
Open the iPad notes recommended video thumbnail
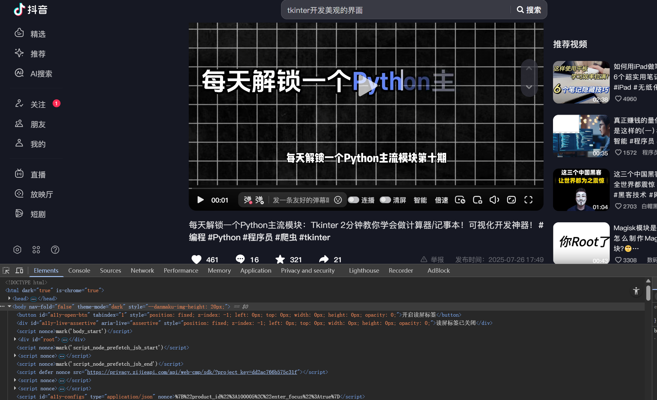[x=581, y=82]
